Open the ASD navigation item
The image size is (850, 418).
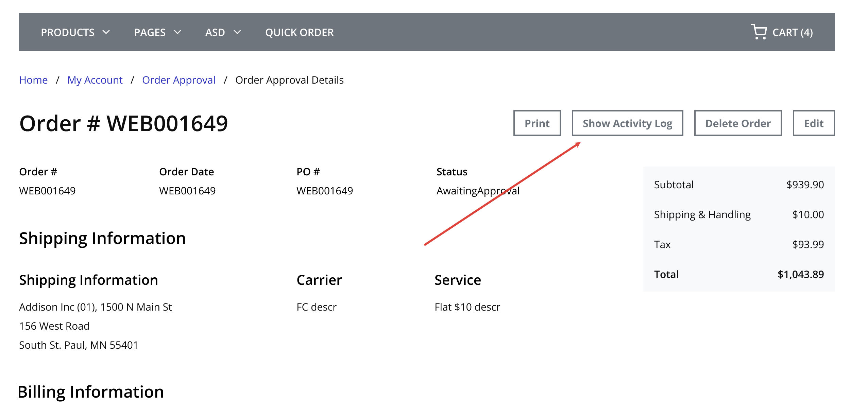coord(215,32)
